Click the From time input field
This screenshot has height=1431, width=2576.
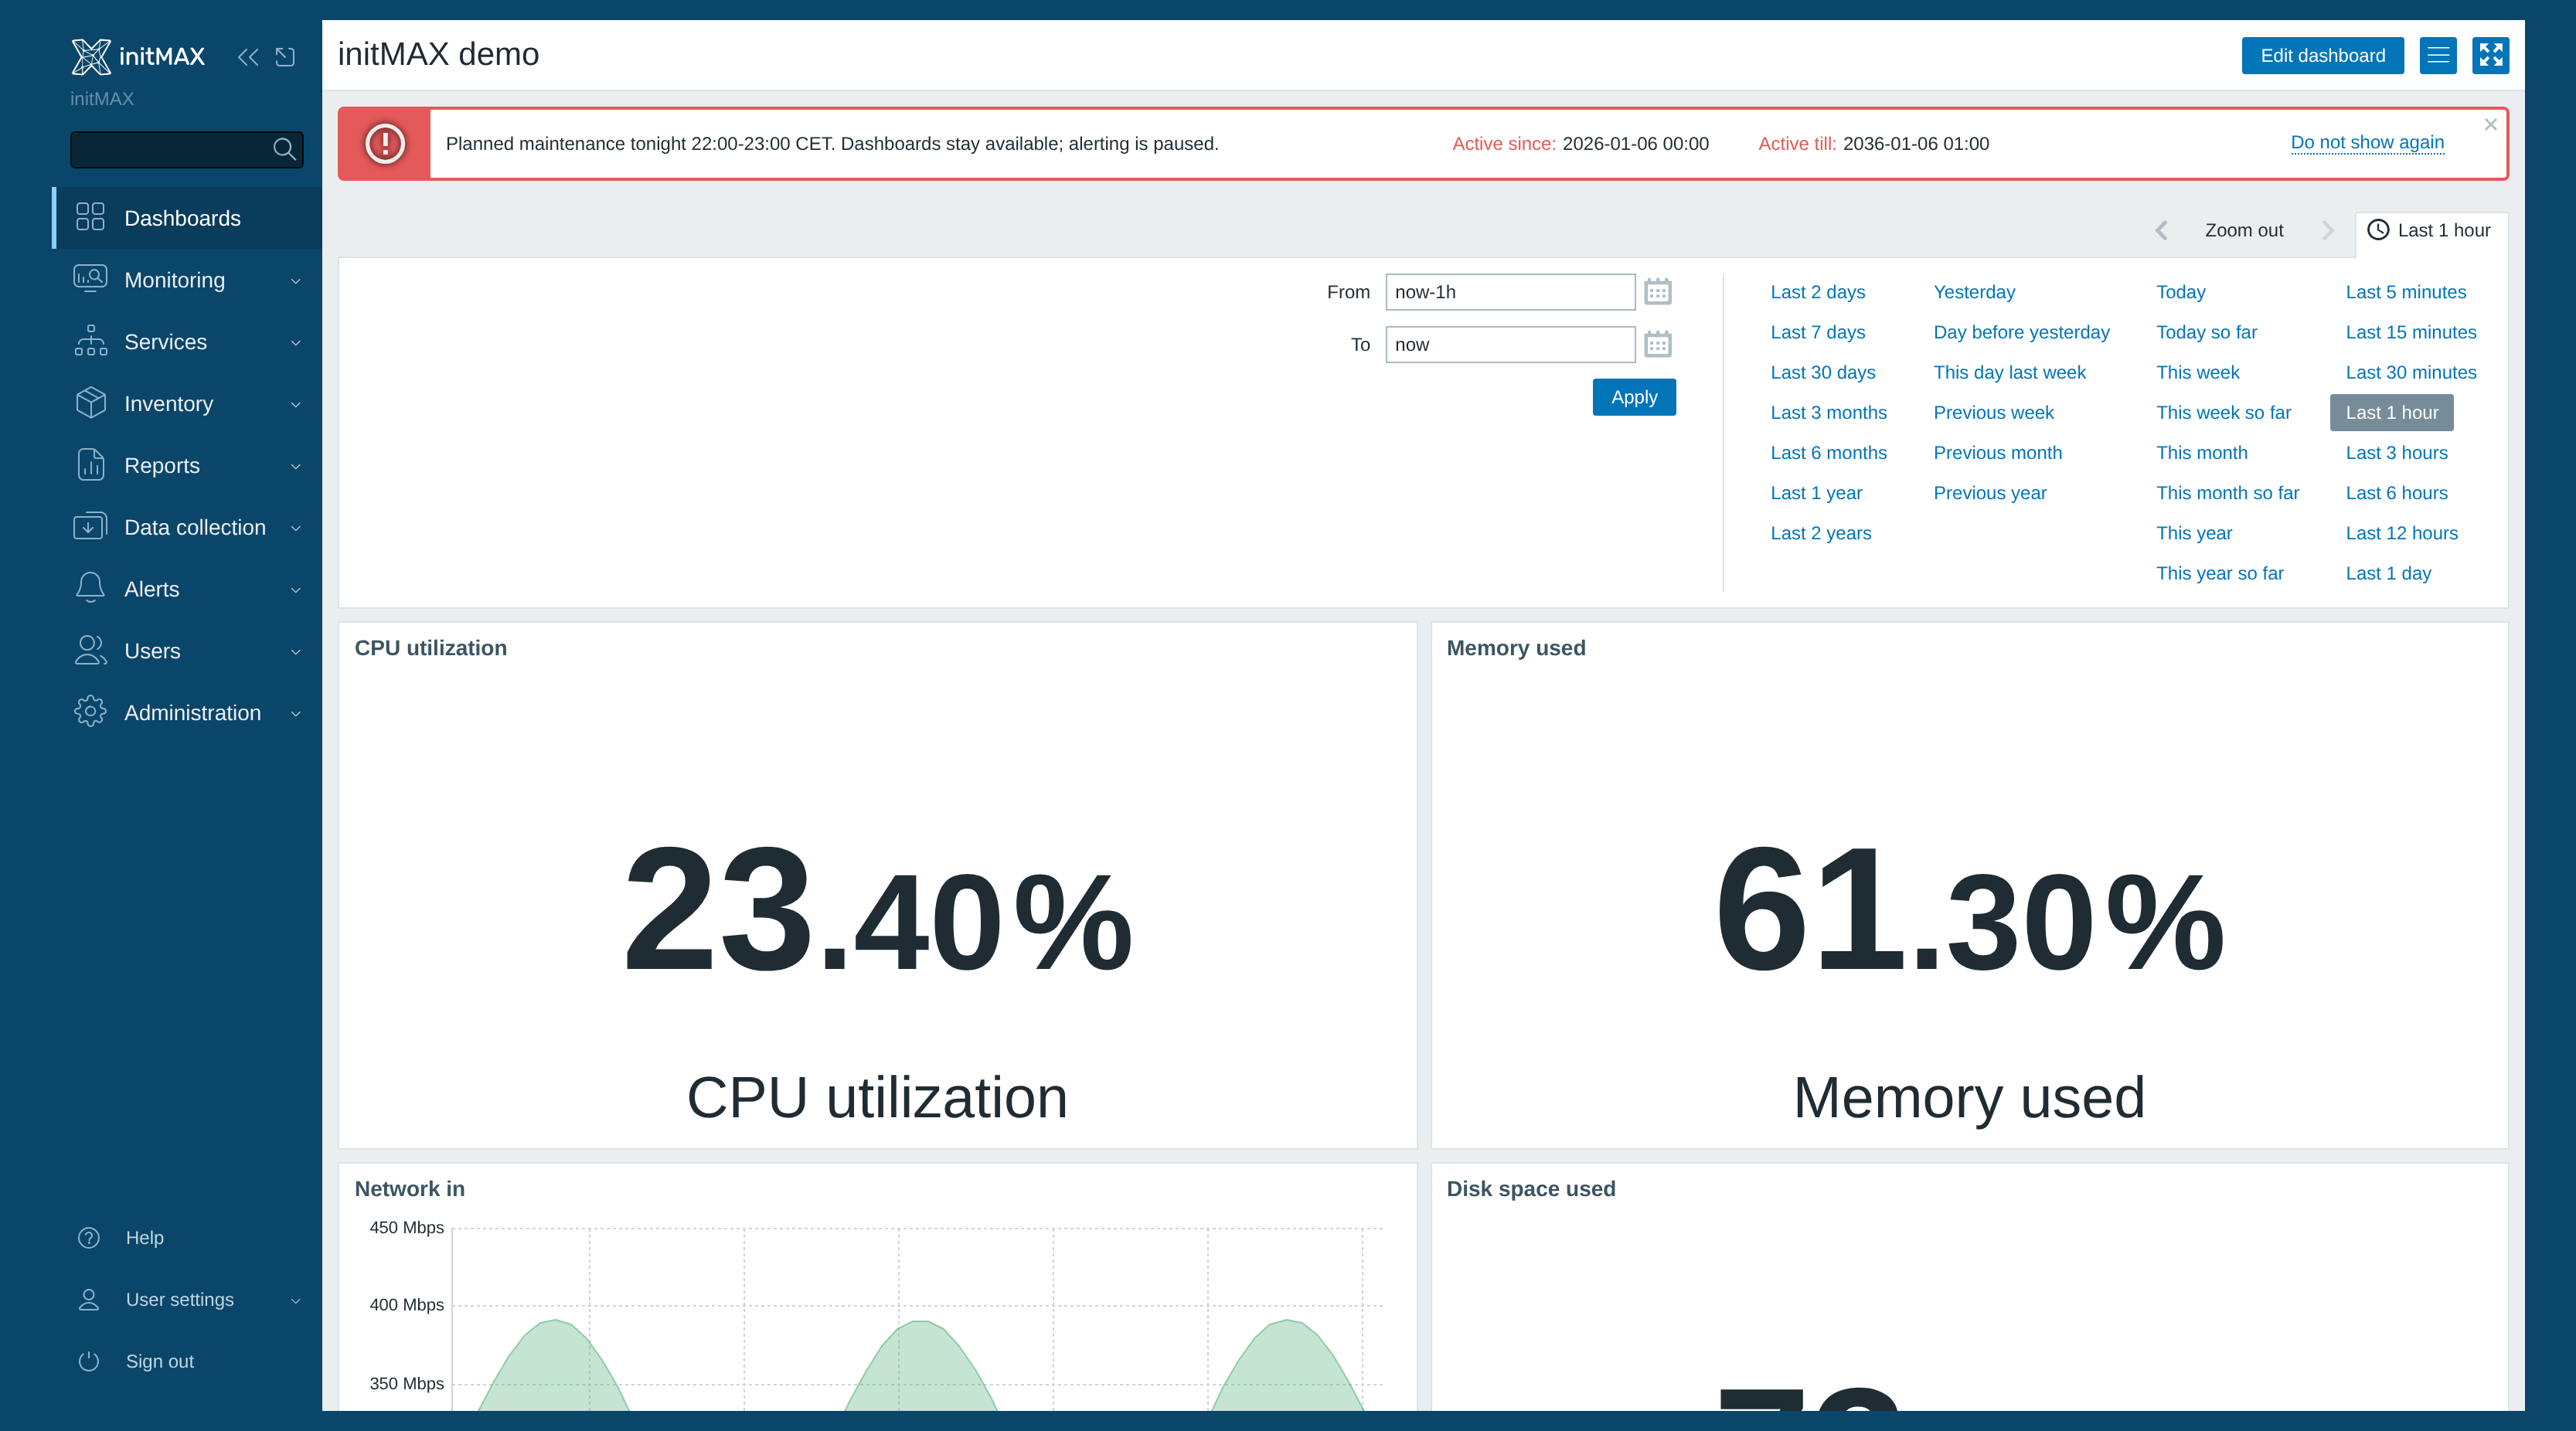coord(1510,292)
